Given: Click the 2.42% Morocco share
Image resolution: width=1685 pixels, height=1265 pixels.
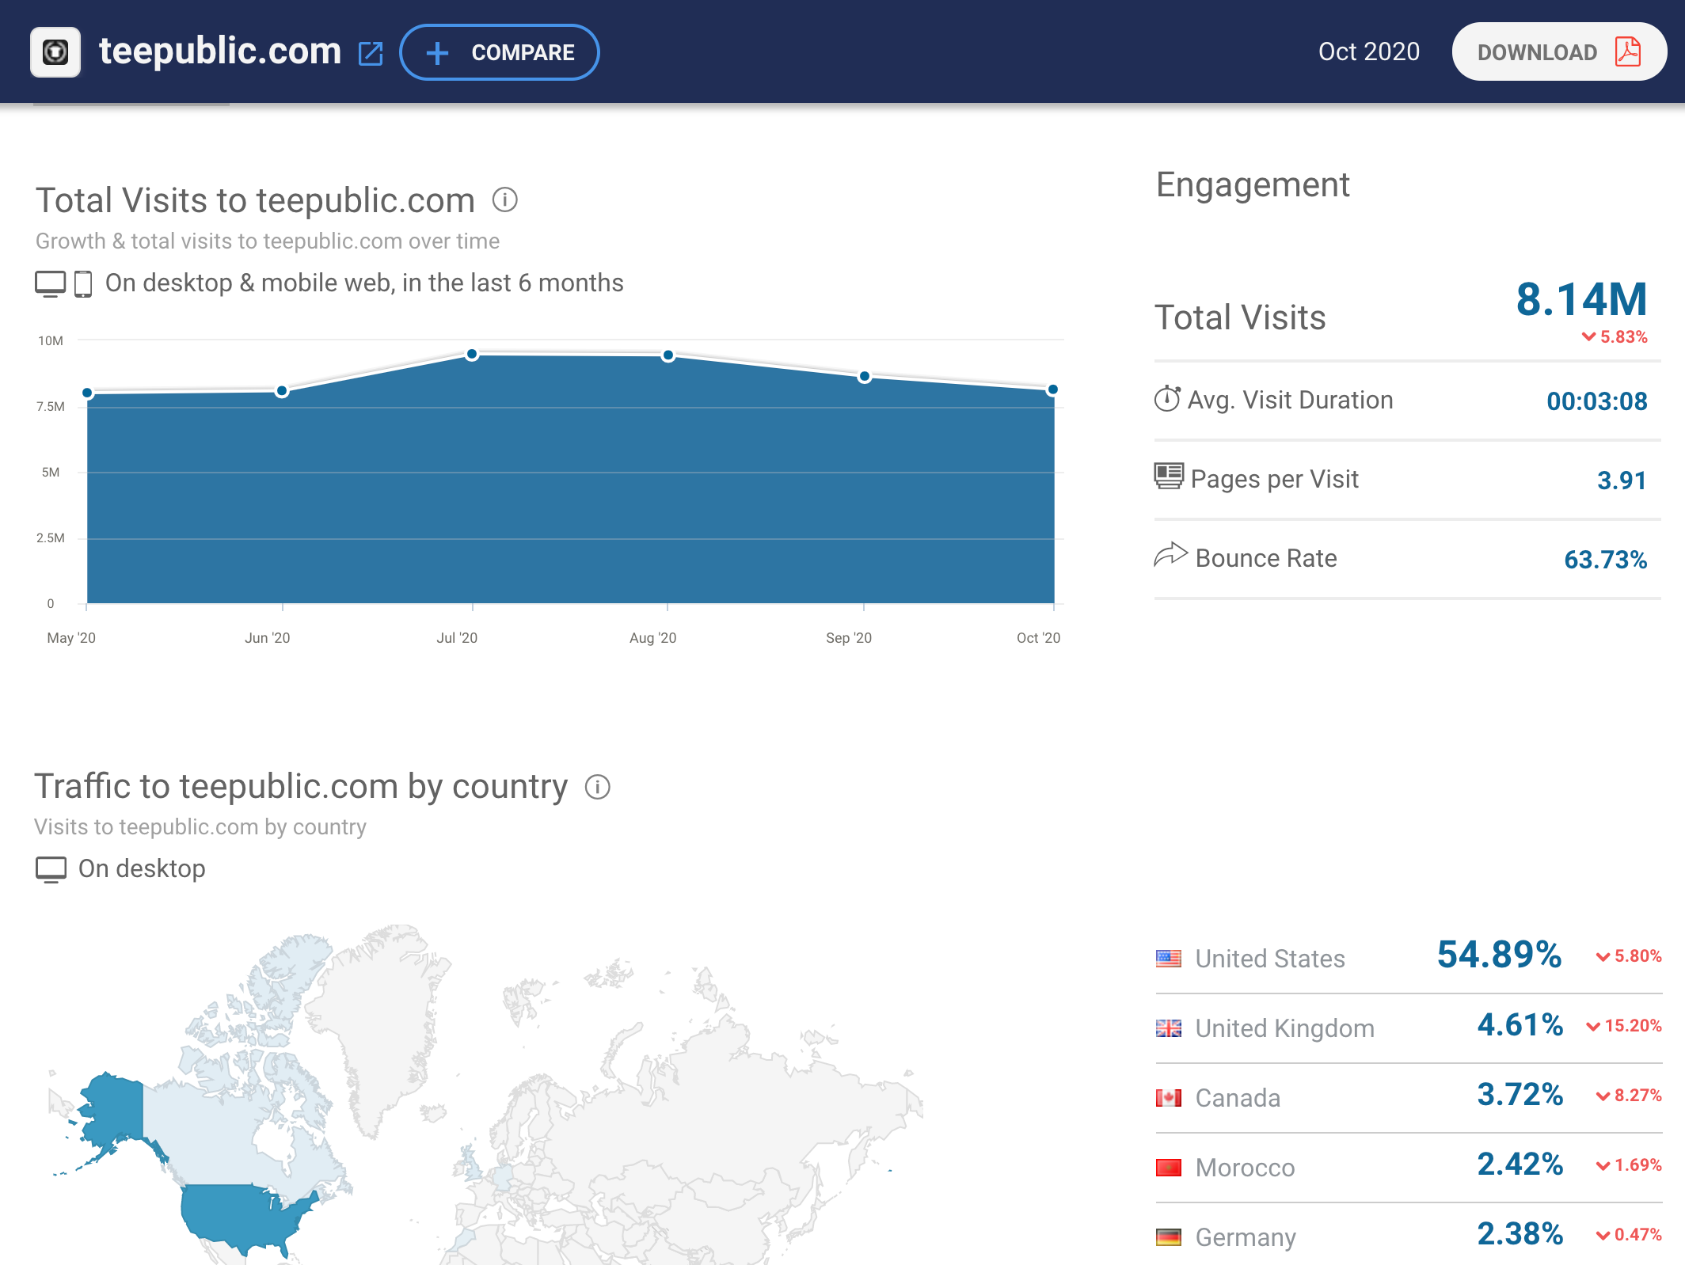Looking at the screenshot, I should point(1520,1164).
